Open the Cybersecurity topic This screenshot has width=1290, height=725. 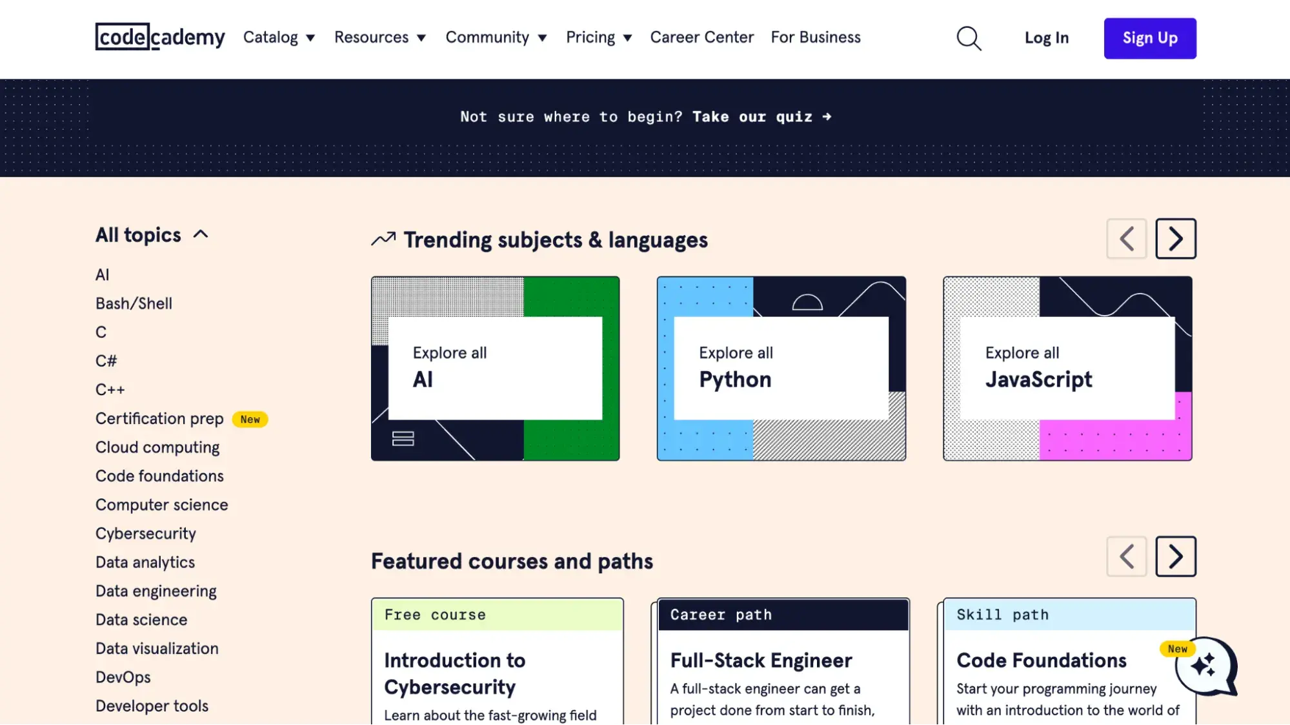[x=145, y=533]
